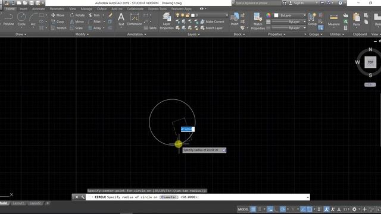The height and width of the screenshot is (214, 381).
Task: Toggle drawing grid display in status bar
Action: 253,209
